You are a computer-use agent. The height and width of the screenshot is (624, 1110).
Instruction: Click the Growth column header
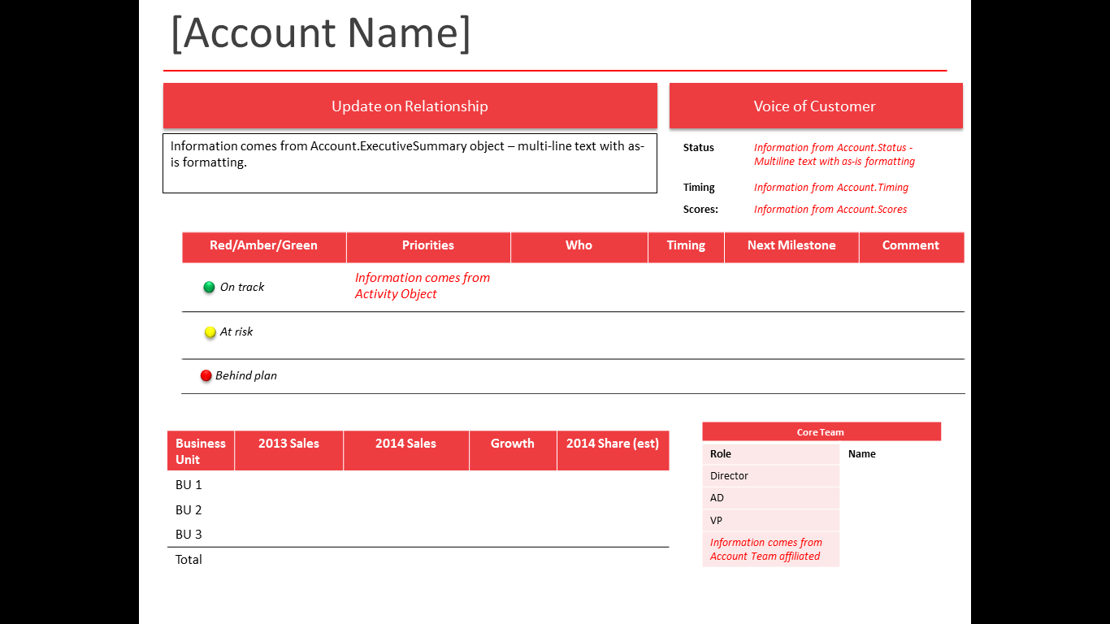coord(512,444)
